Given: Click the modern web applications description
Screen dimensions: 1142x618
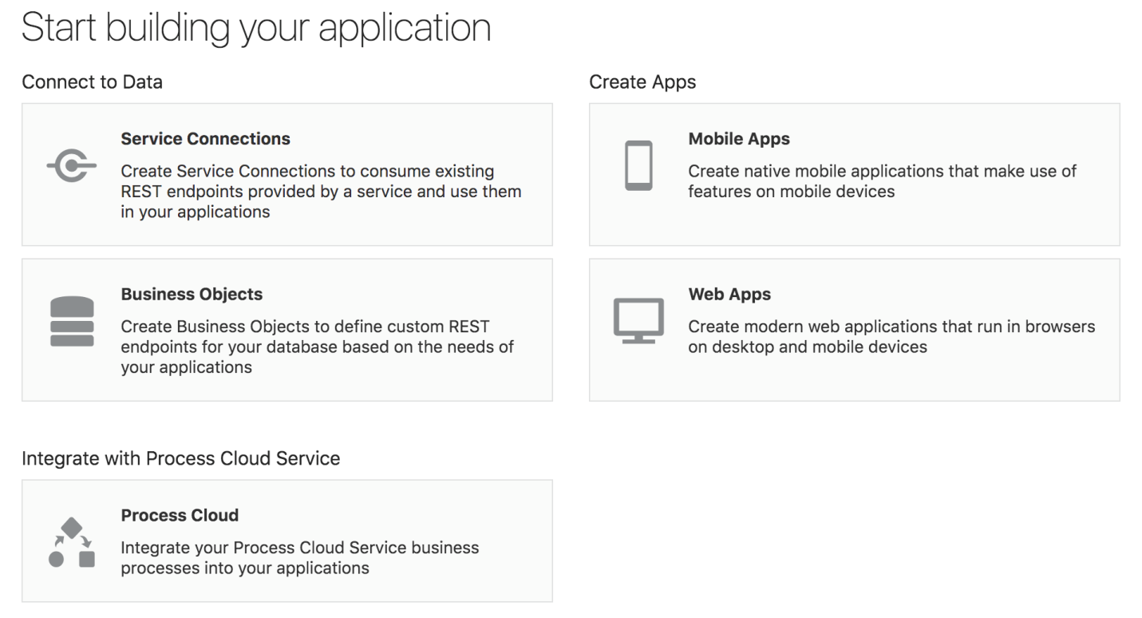Looking at the screenshot, I should [891, 337].
